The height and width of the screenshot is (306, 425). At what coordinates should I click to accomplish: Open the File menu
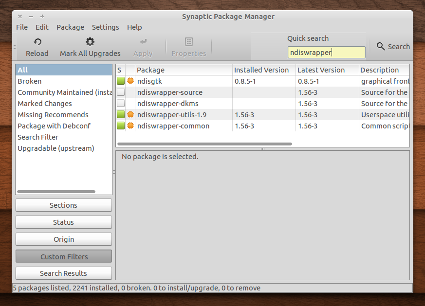(x=22, y=27)
